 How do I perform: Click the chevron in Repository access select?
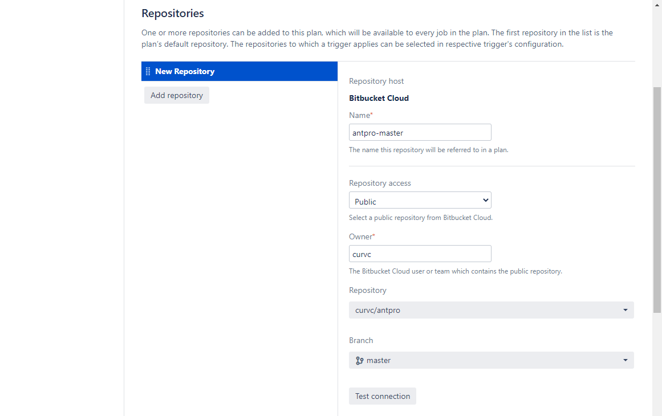[x=485, y=201]
